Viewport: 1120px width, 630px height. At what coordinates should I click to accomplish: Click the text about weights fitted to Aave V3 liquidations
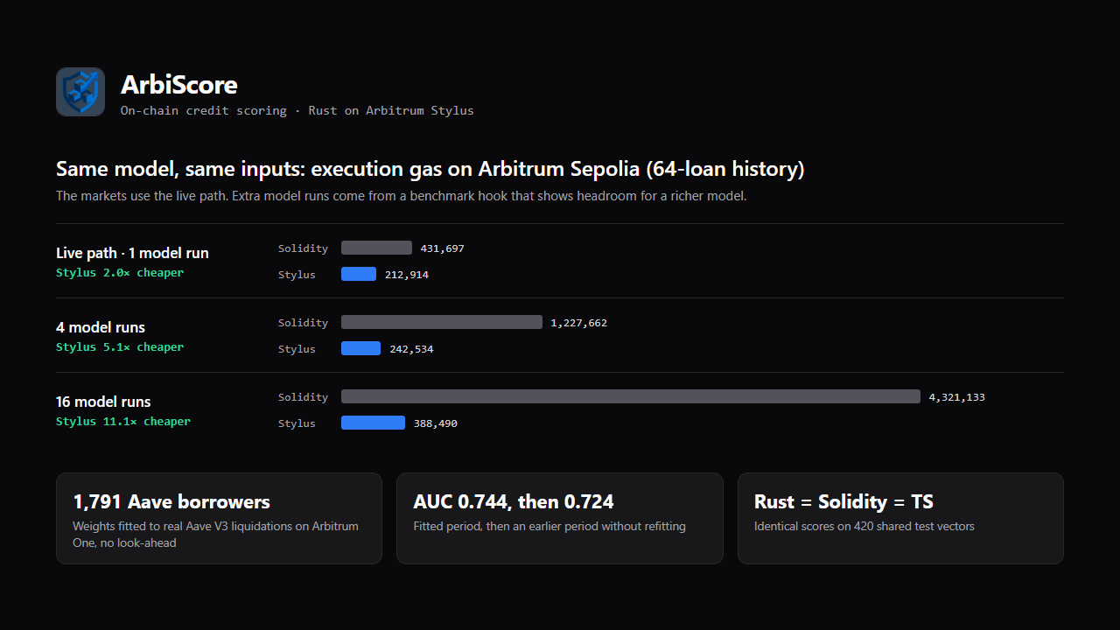215,535
